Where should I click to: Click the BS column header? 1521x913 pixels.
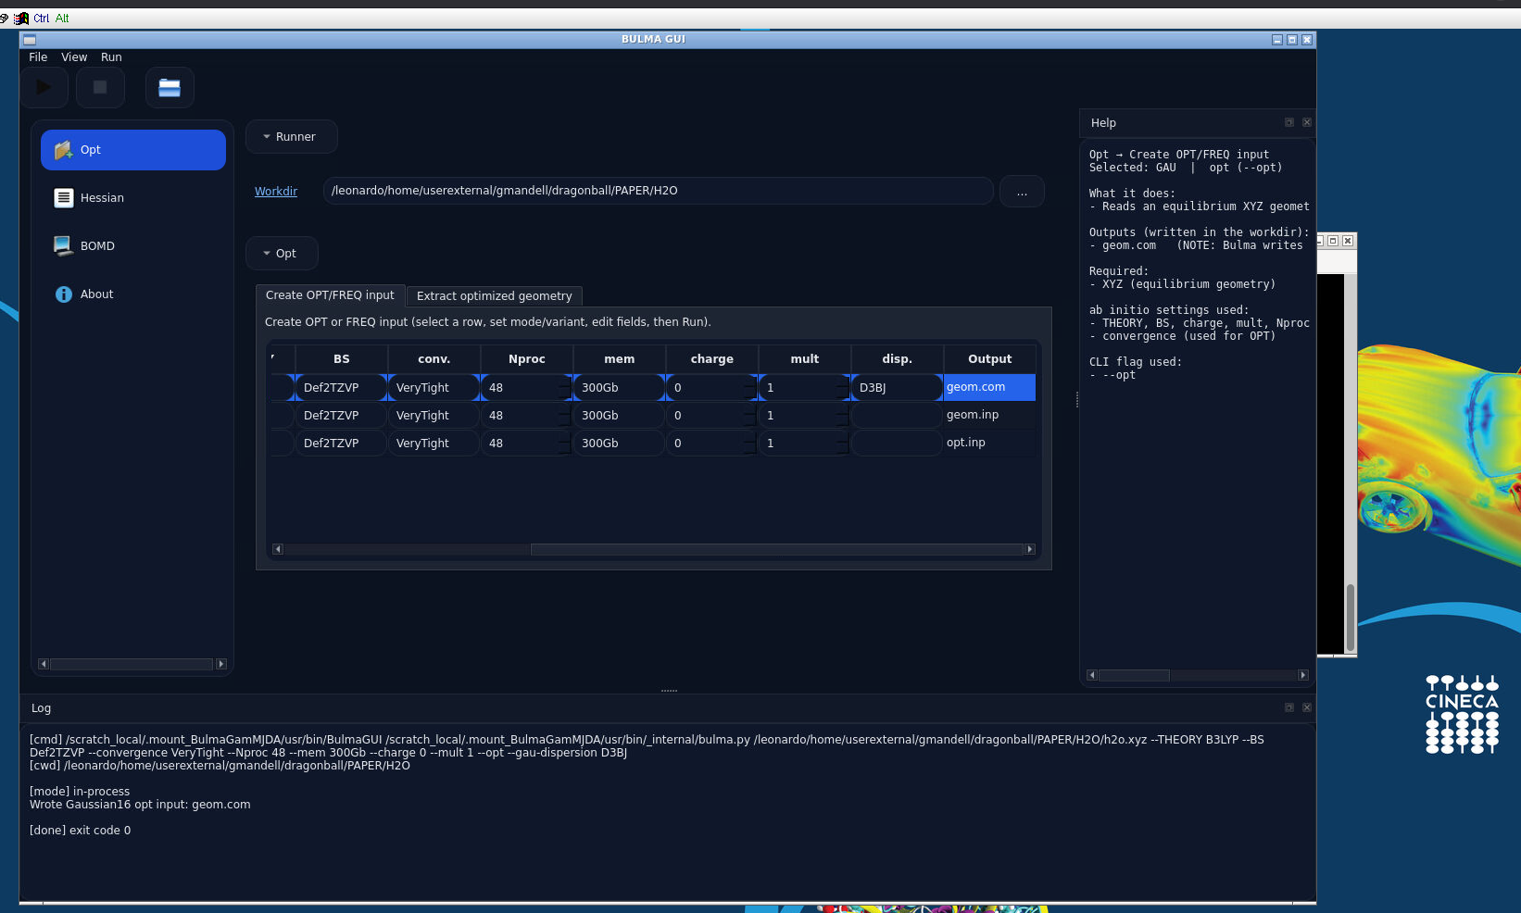[342, 359]
